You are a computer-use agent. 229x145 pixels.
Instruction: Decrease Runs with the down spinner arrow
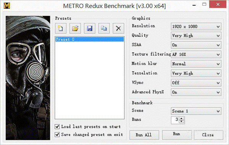182,122
